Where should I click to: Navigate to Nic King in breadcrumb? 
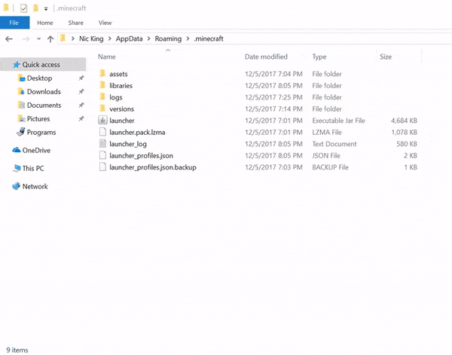point(91,38)
